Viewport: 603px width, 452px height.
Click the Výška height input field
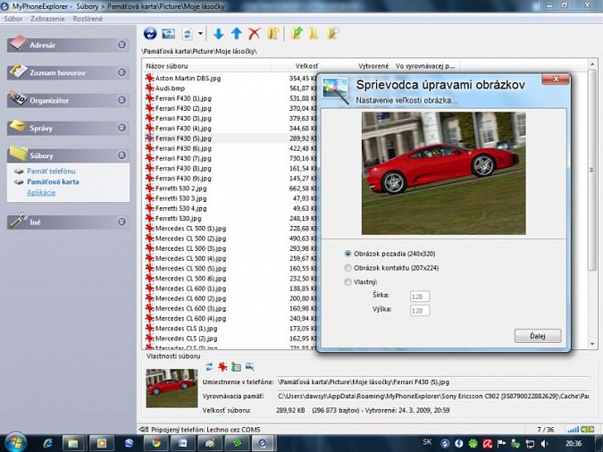(x=420, y=311)
